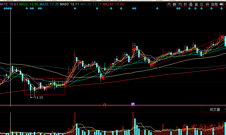Select the yellow MA60 indicator label
This screenshot has height=135, width=226.
point(70,5)
